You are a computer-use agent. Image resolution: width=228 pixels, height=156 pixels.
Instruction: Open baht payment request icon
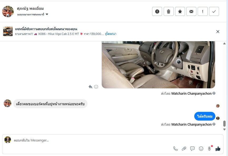pos(209,149)
